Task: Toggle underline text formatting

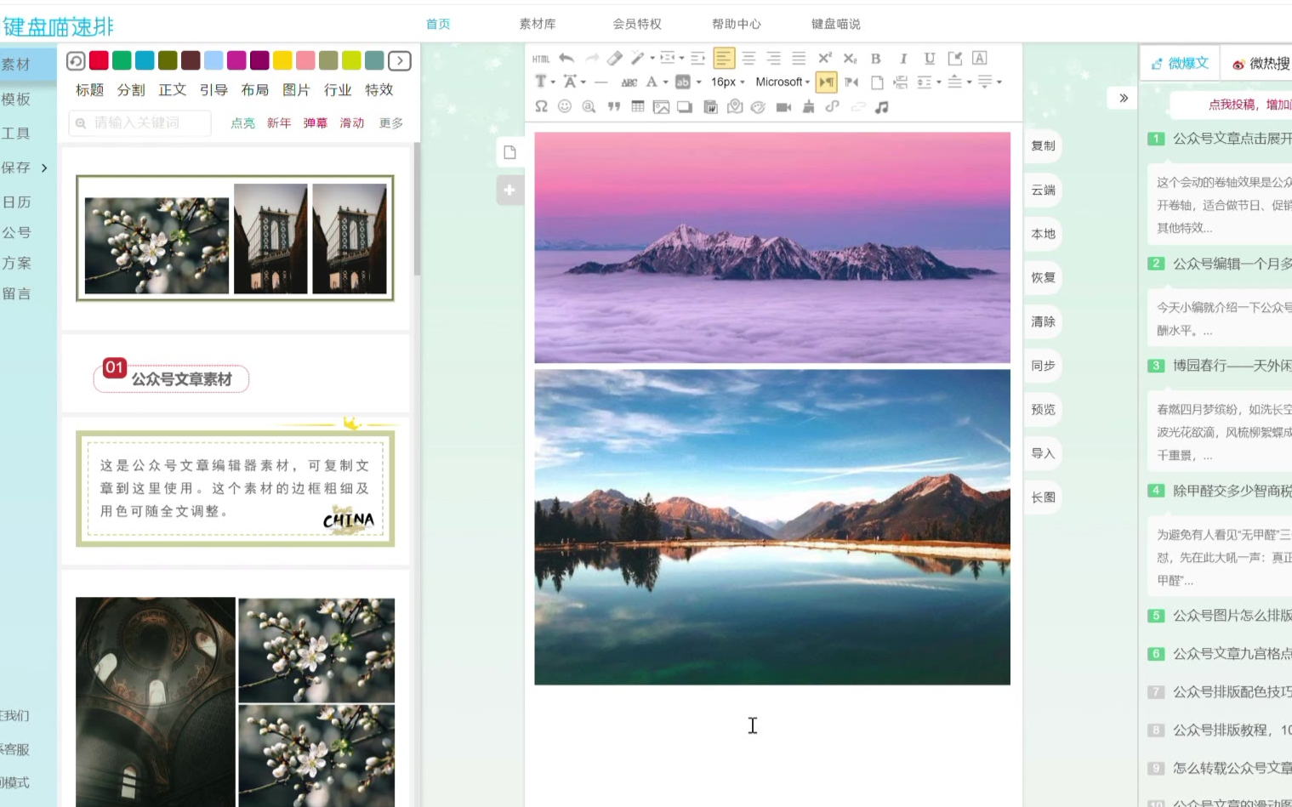Action: [x=929, y=58]
